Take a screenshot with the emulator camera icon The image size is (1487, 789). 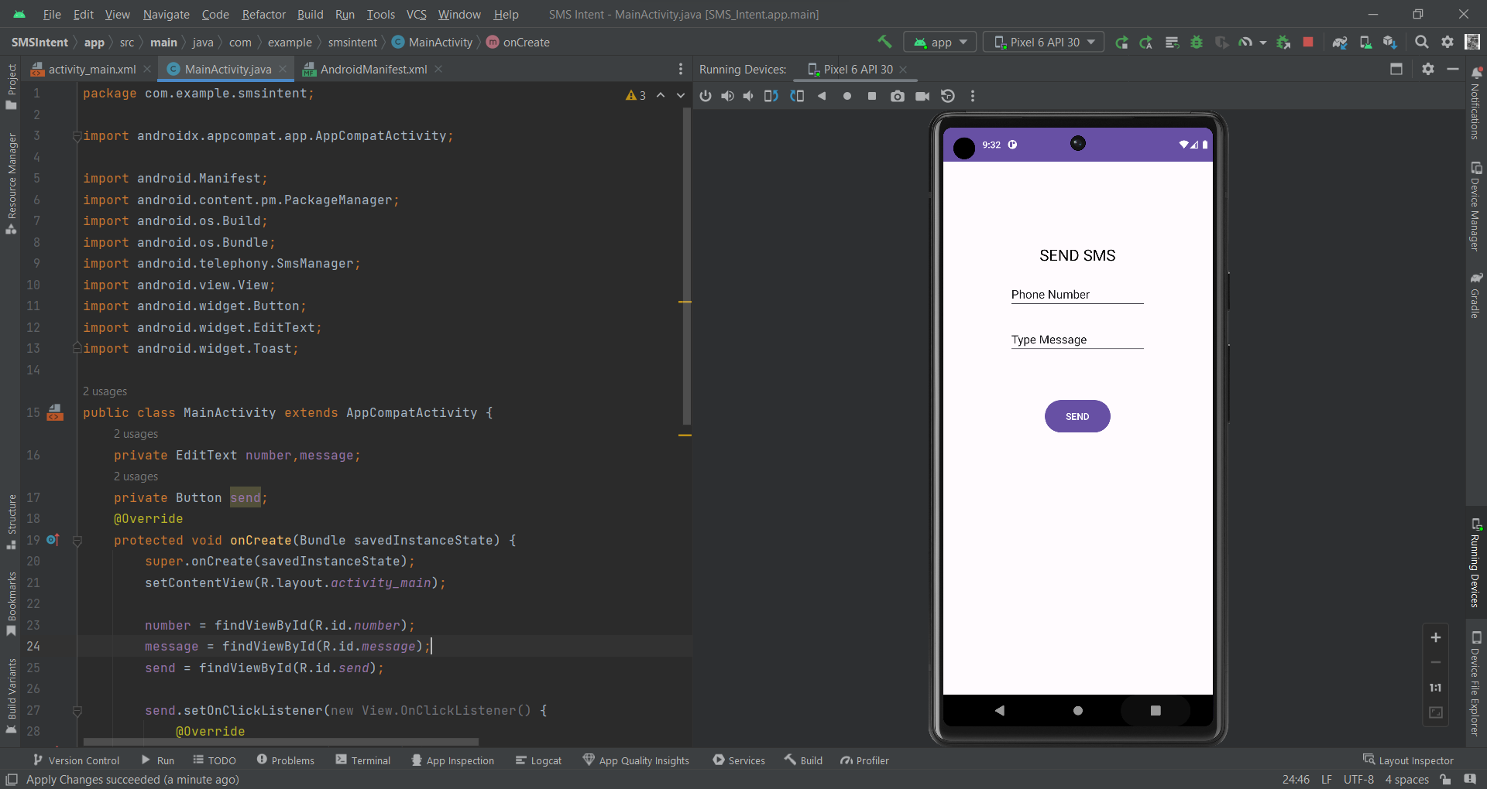tap(898, 96)
